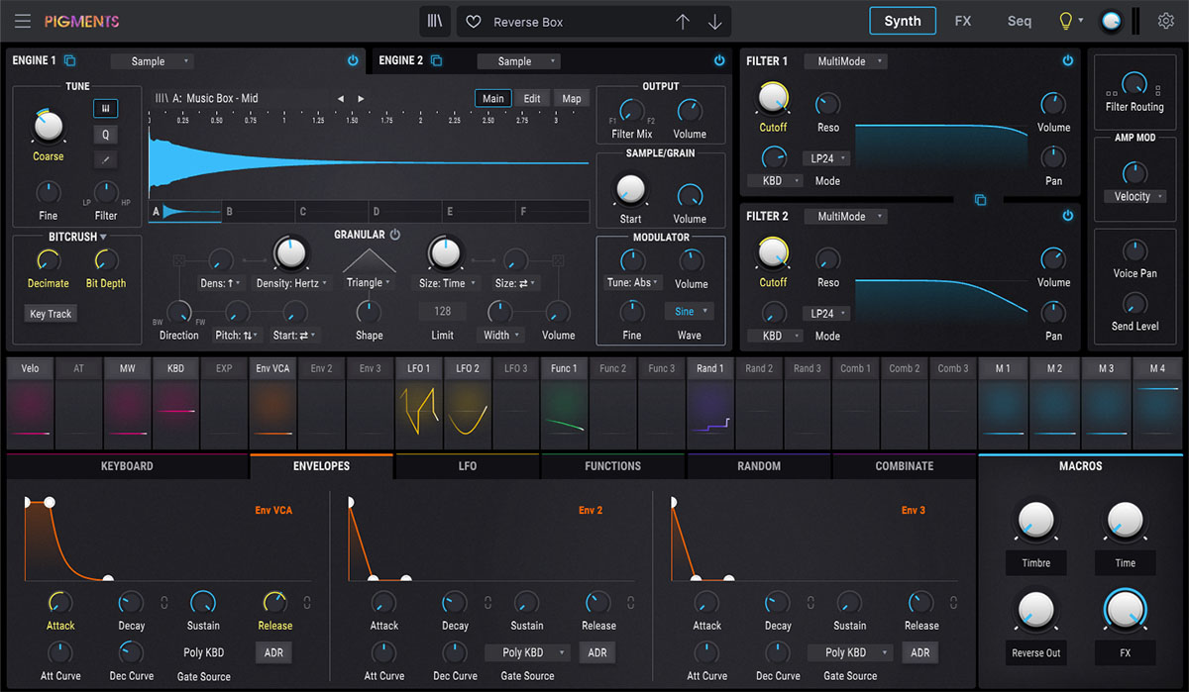This screenshot has width=1189, height=692.
Task: Click the link icon next to Env VCA Decay
Action: [x=164, y=602]
